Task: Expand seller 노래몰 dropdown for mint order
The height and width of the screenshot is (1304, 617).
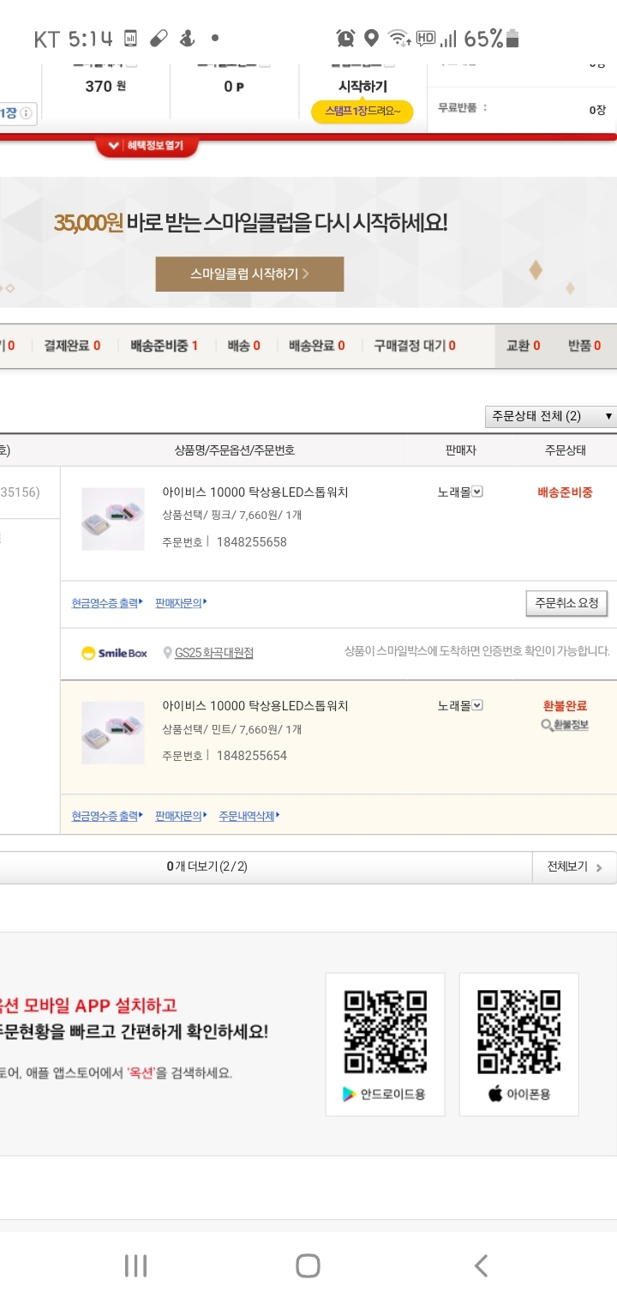Action: tap(478, 705)
